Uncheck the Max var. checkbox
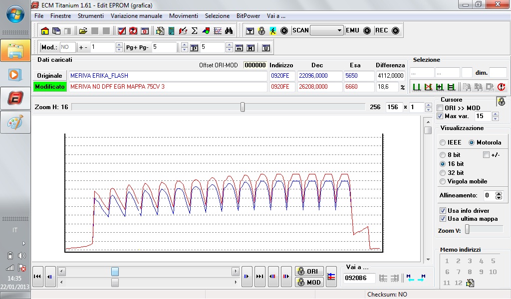This screenshot has width=511, height=299. 440,116
